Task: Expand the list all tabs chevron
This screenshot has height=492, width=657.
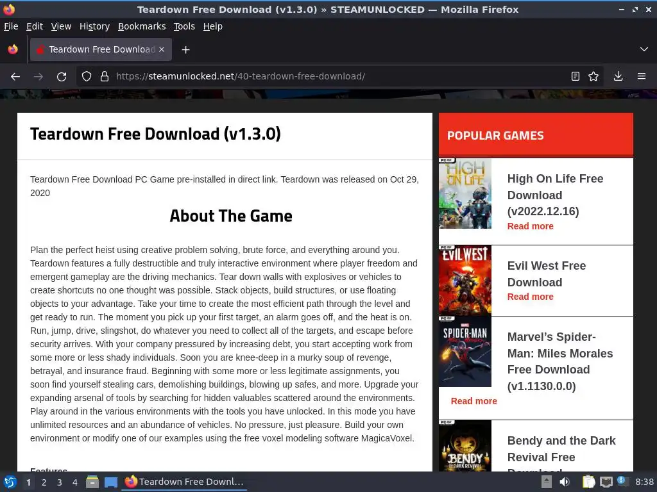Action: click(644, 49)
